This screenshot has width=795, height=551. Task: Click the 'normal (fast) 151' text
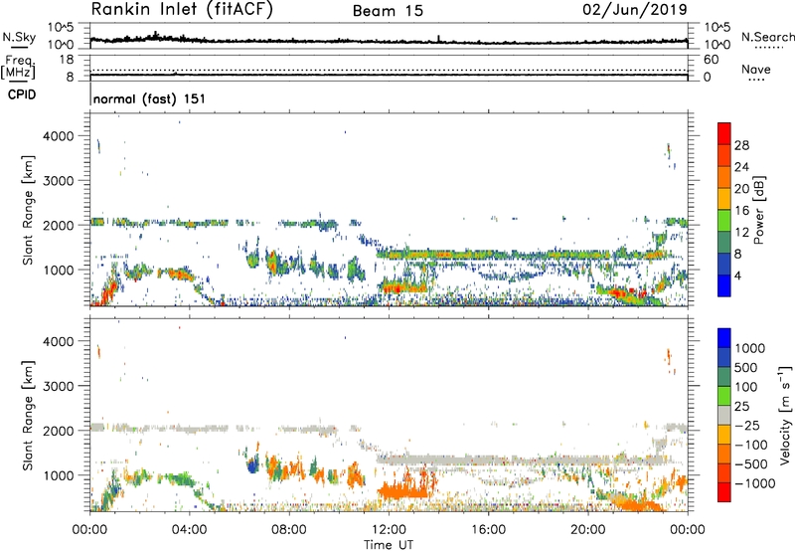pos(149,98)
